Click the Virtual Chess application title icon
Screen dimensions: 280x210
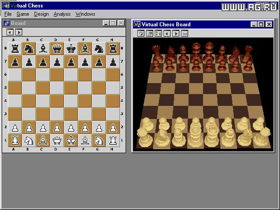point(6,6)
